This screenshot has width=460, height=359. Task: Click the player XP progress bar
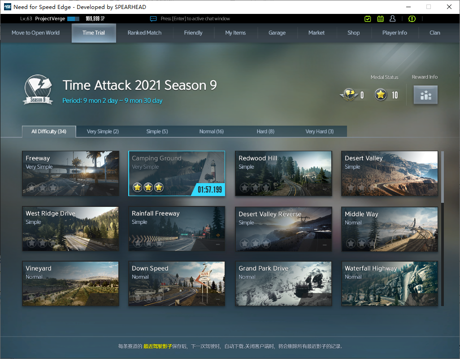74,19
